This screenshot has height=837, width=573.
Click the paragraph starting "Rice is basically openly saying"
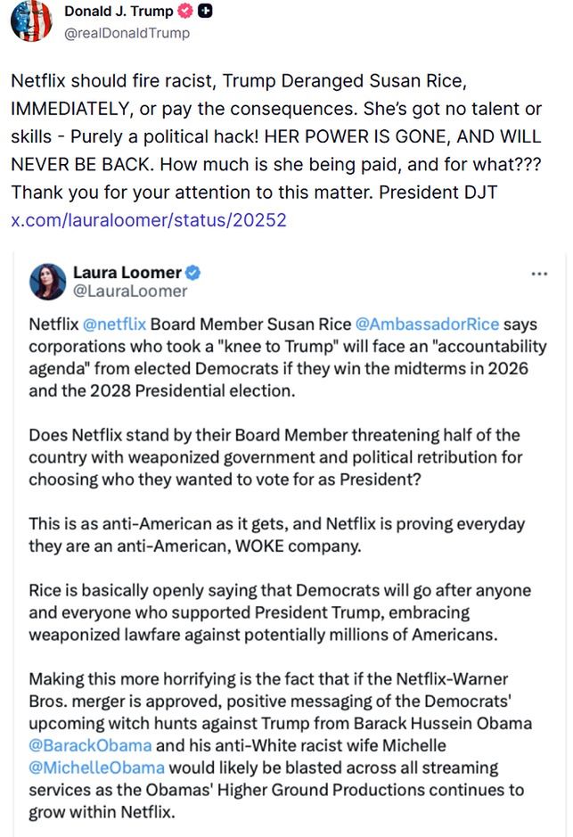[x=280, y=614]
